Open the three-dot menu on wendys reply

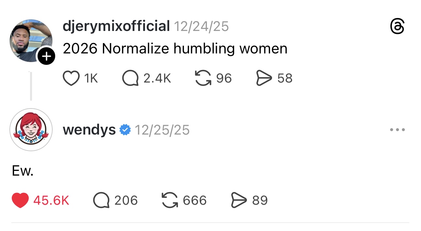click(397, 130)
